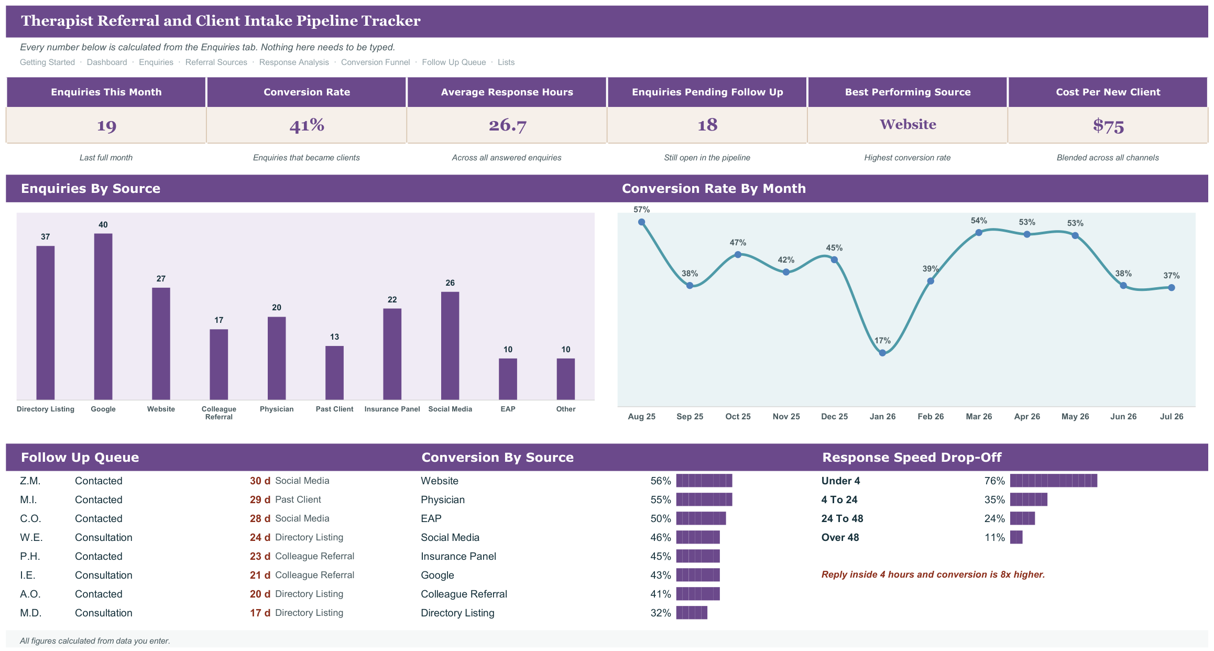Open the Referral Sources link
1214x651 pixels.
216,62
